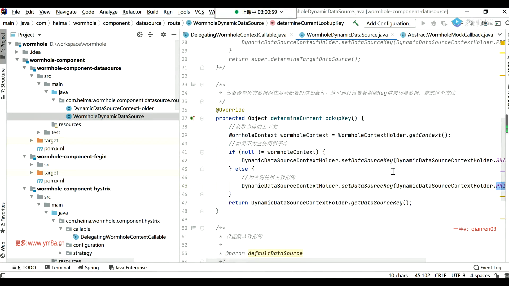The height and width of the screenshot is (286, 509).
Task: Toggle the fold marker at line 41
Action: [202, 152]
